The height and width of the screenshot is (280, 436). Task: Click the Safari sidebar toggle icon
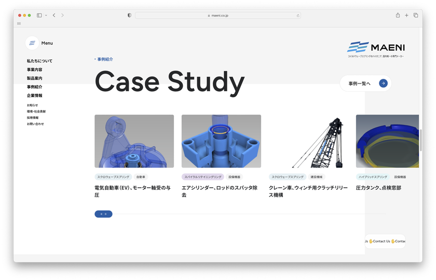coord(39,16)
